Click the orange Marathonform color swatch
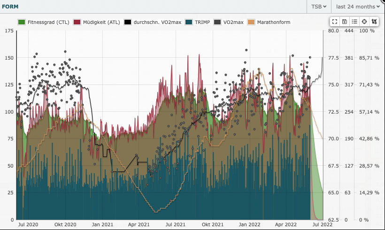The width and height of the screenshot is (385, 230). (251, 22)
